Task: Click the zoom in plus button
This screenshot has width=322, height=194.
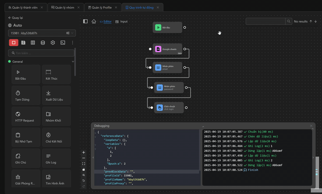Action: click(x=84, y=153)
